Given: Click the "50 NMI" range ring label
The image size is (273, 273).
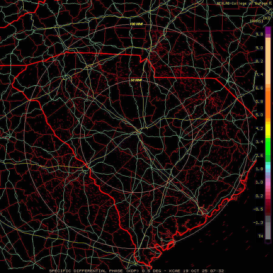Looking at the screenshot, I should pos(136,80).
